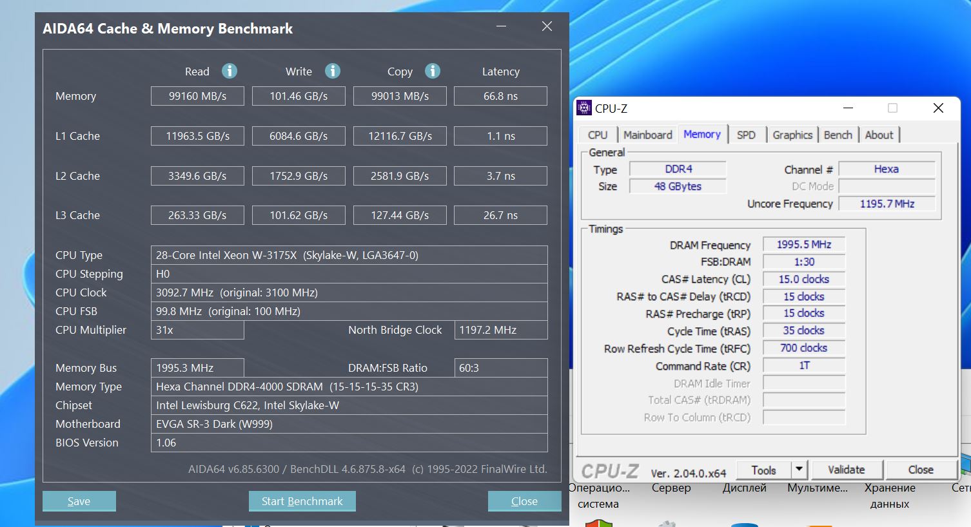Click the Motherboard field EVGA SR-3 Dark

(x=349, y=424)
